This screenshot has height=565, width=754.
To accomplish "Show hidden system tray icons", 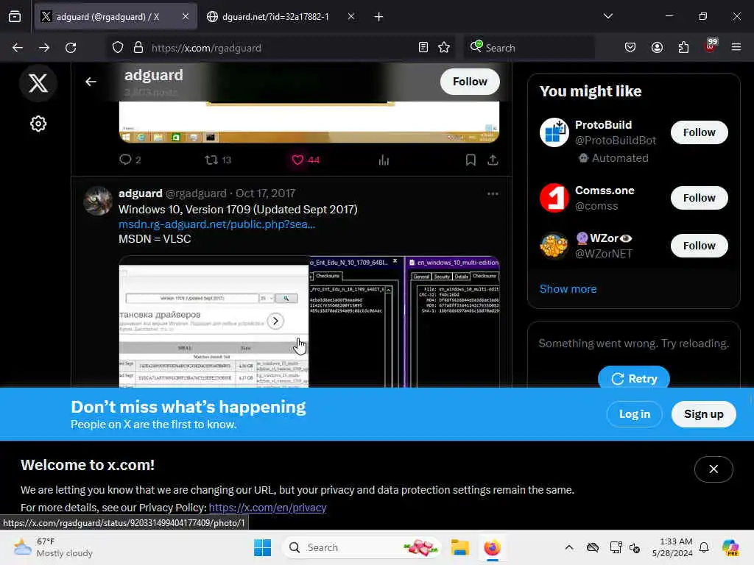I will click(x=569, y=547).
